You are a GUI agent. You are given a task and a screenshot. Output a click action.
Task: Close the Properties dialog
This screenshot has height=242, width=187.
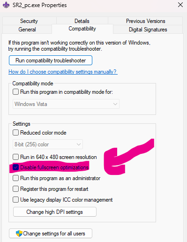pyautogui.click(x=180, y=5)
